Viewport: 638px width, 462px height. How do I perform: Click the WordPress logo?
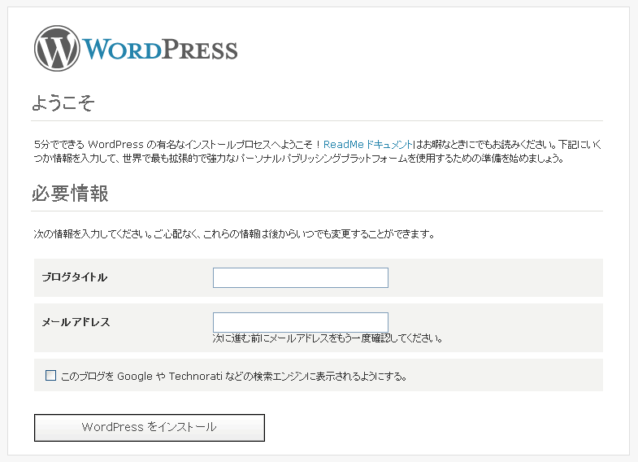pyautogui.click(x=136, y=49)
